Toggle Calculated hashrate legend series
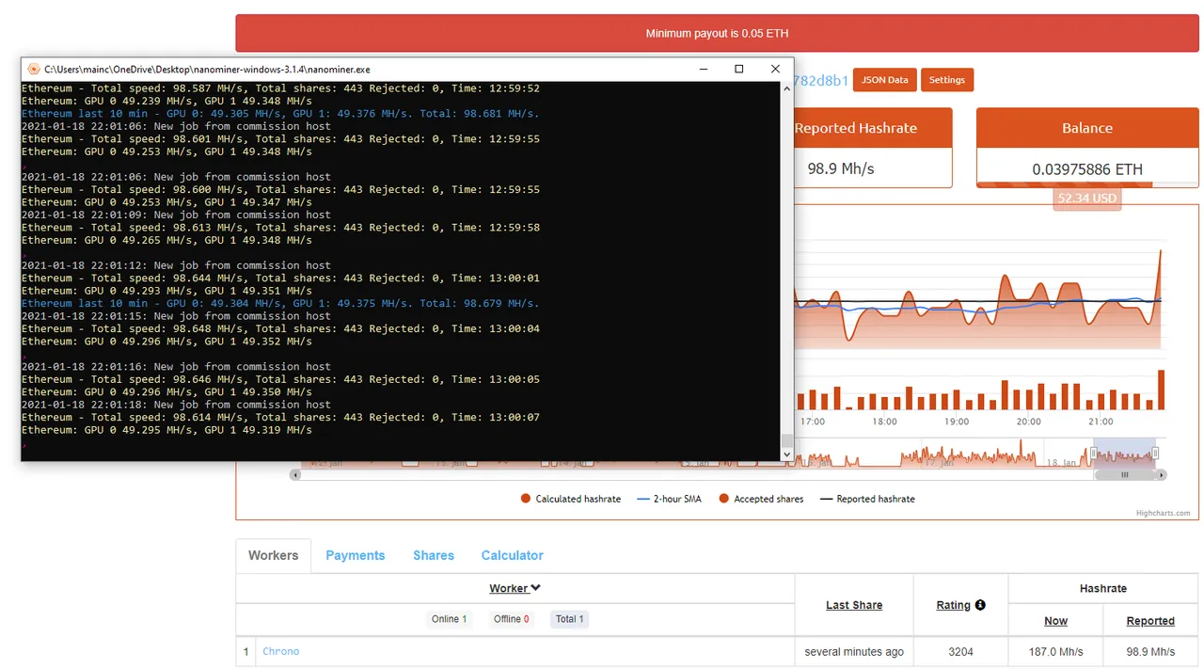Viewport: 1204px width, 669px height. click(570, 499)
